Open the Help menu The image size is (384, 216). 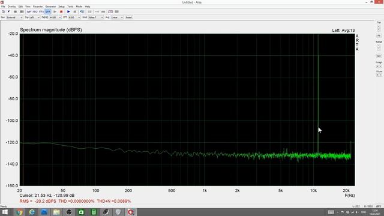point(88,7)
